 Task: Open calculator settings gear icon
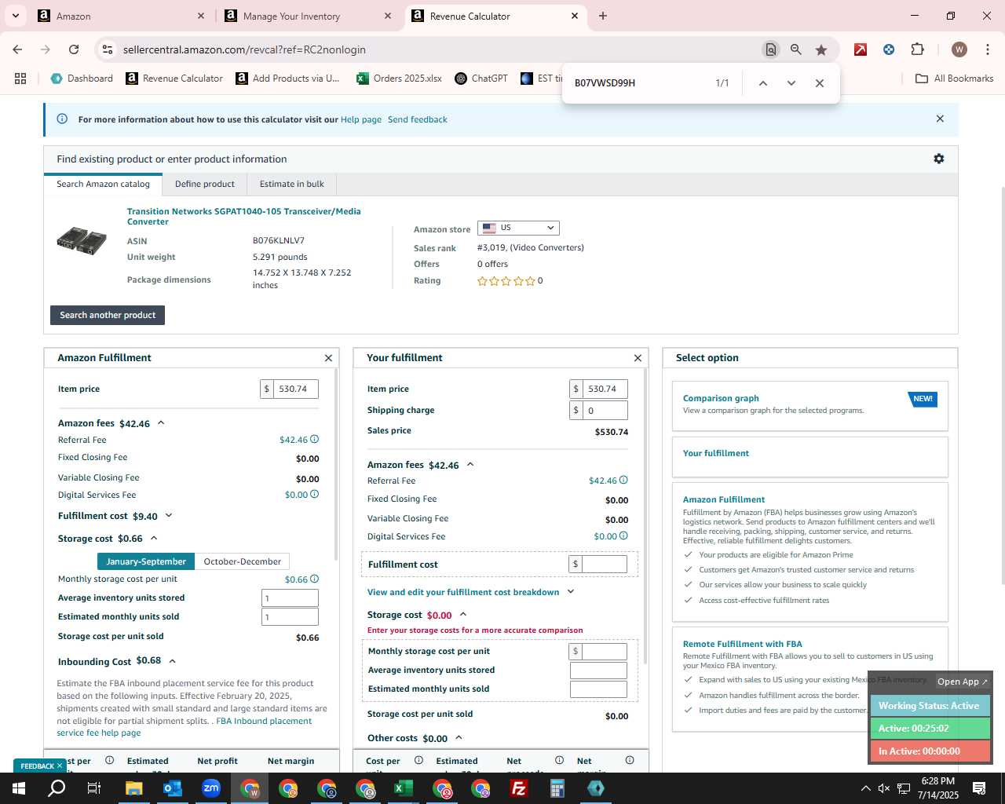[x=938, y=159]
